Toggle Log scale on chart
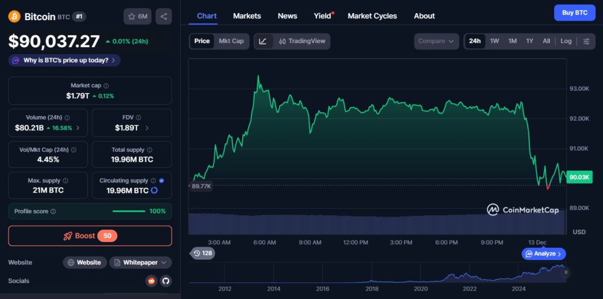603x299 pixels. [565, 41]
